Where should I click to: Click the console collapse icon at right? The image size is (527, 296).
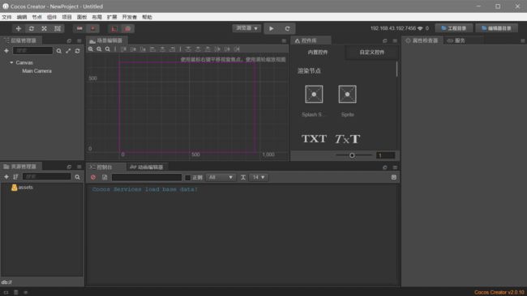tap(394, 177)
